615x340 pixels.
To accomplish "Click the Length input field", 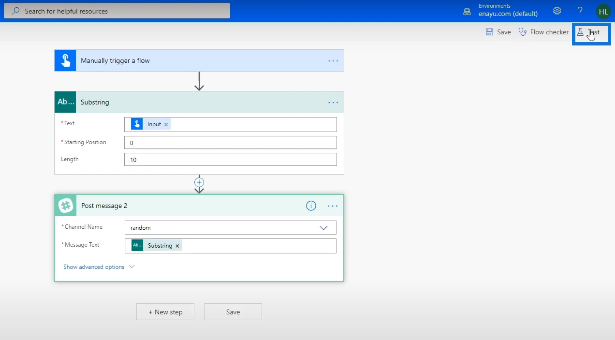I will (x=231, y=160).
